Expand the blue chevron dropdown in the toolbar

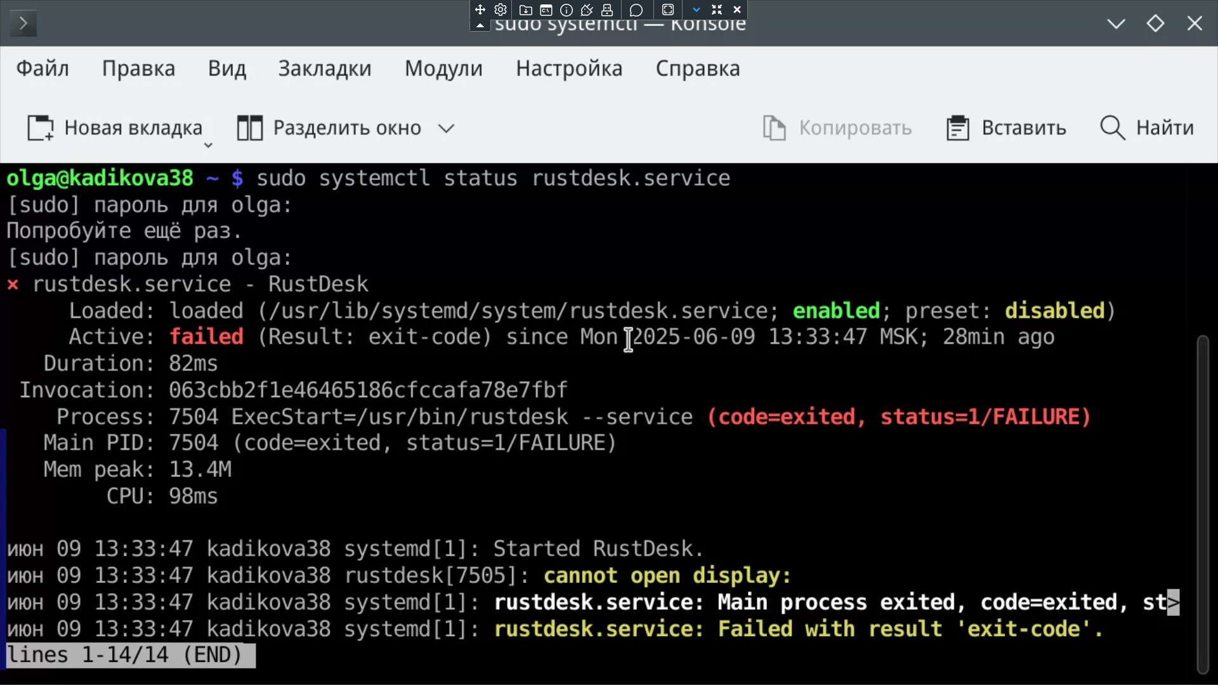pyautogui.click(x=697, y=10)
